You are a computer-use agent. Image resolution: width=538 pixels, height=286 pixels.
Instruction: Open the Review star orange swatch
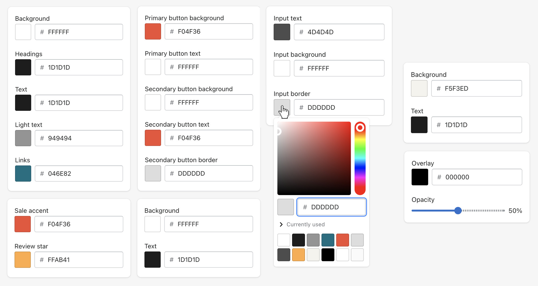tap(23, 260)
